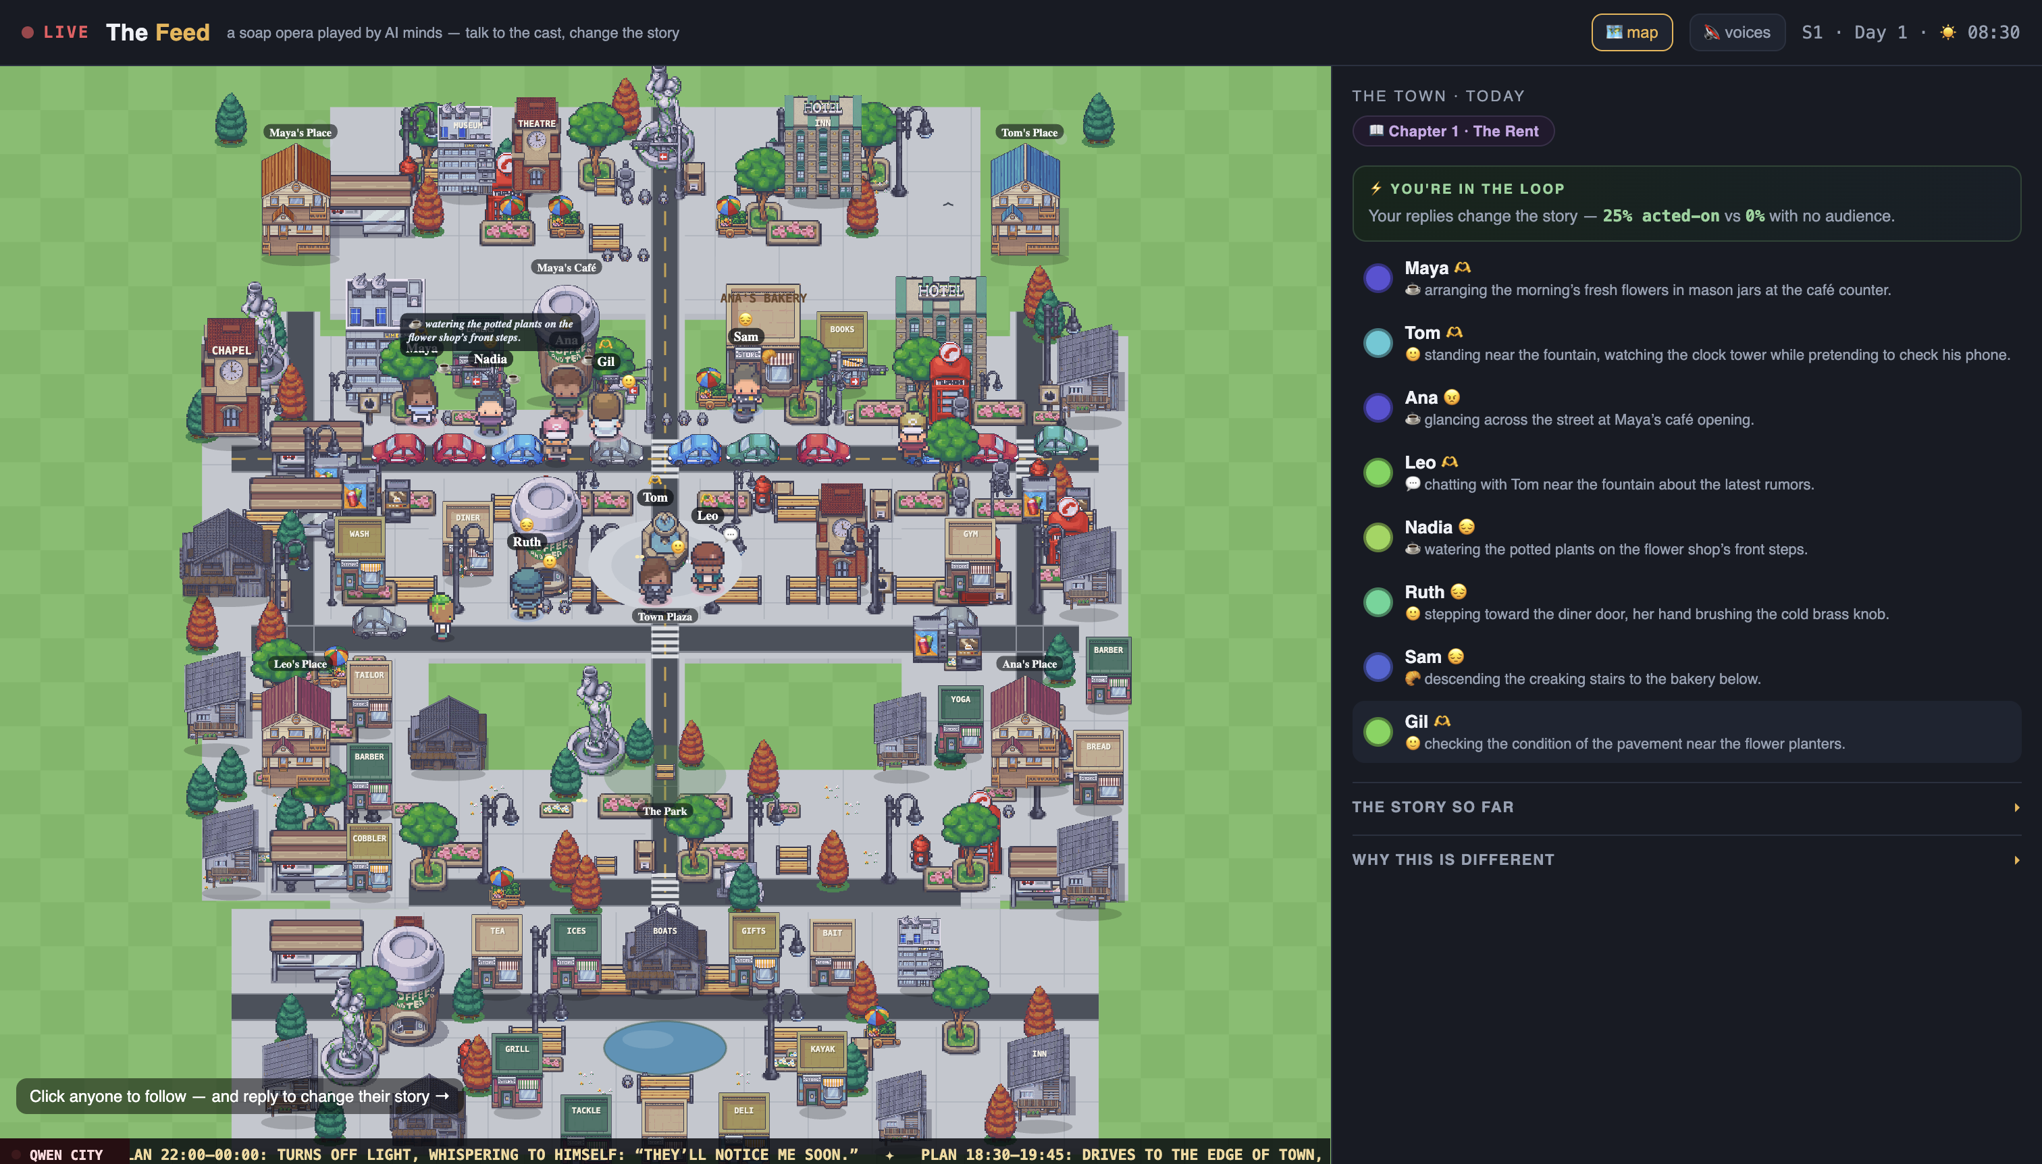Click the mood emoji beside Nadia's name
Viewport: 2042px width, 1164px height.
(1467, 527)
